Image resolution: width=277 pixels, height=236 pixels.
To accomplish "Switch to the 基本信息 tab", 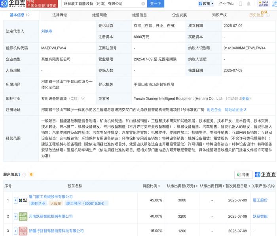I will pyautogui.click(x=19, y=15).
